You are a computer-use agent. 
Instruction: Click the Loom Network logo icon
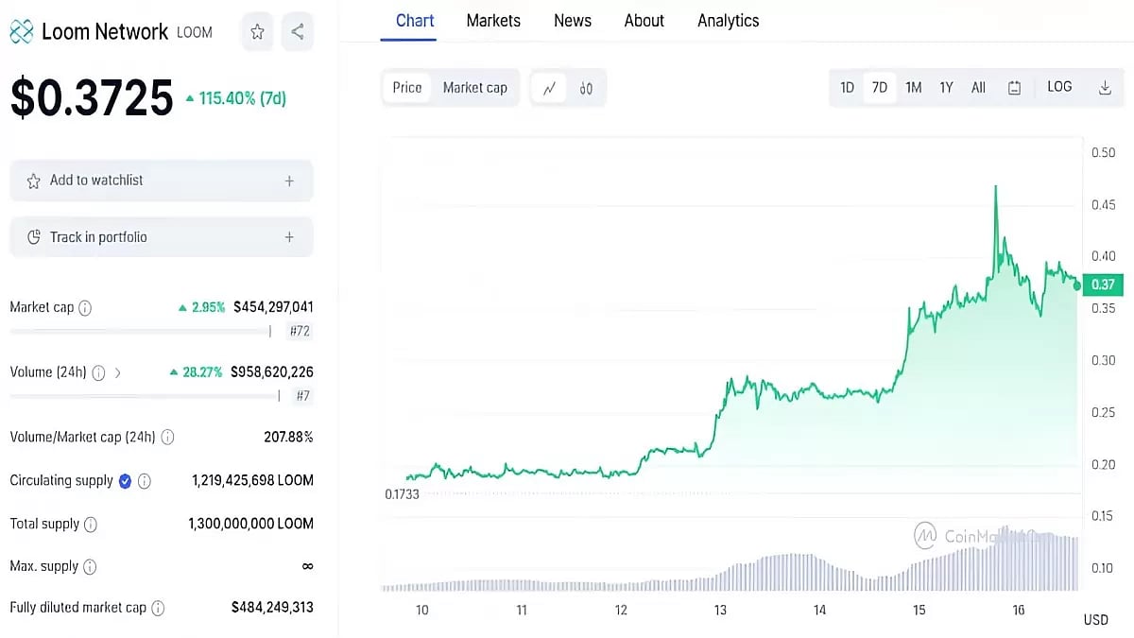[22, 30]
